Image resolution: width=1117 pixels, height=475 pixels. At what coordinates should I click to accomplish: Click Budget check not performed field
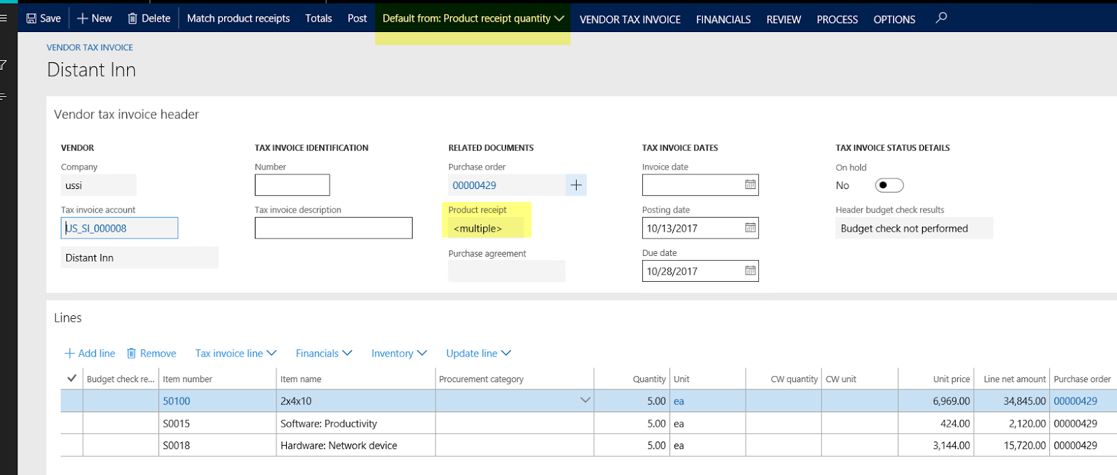tap(914, 228)
